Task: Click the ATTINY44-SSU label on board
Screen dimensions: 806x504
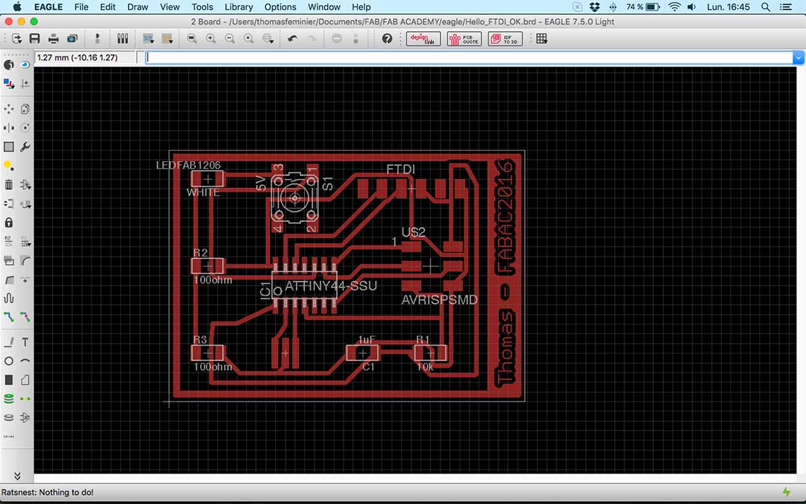Action: tap(330, 286)
